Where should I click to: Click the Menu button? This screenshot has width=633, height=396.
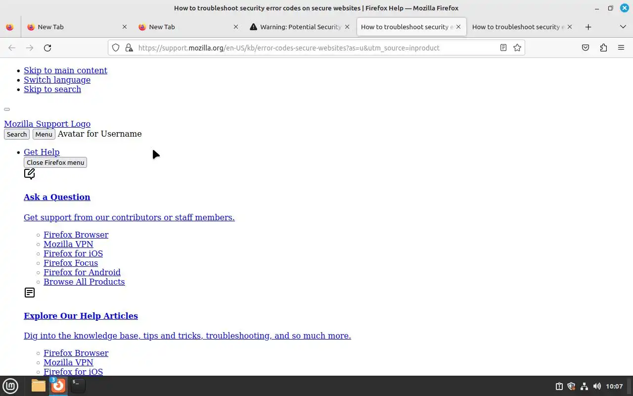tap(44, 134)
